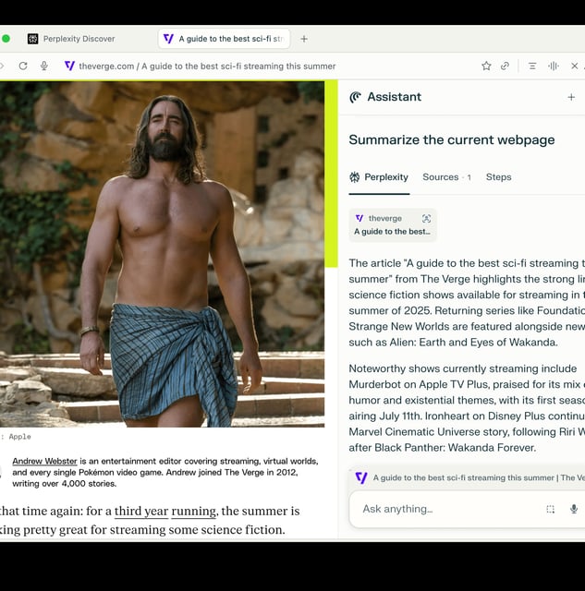Click the microphone icon in the address bar
This screenshot has width=585, height=591.
44,66
